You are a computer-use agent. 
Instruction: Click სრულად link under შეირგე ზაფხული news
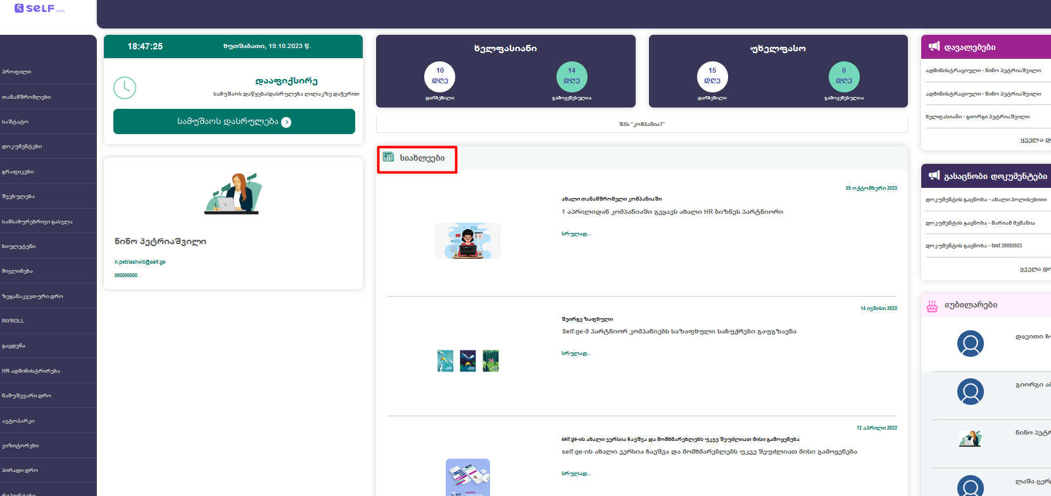(x=576, y=353)
